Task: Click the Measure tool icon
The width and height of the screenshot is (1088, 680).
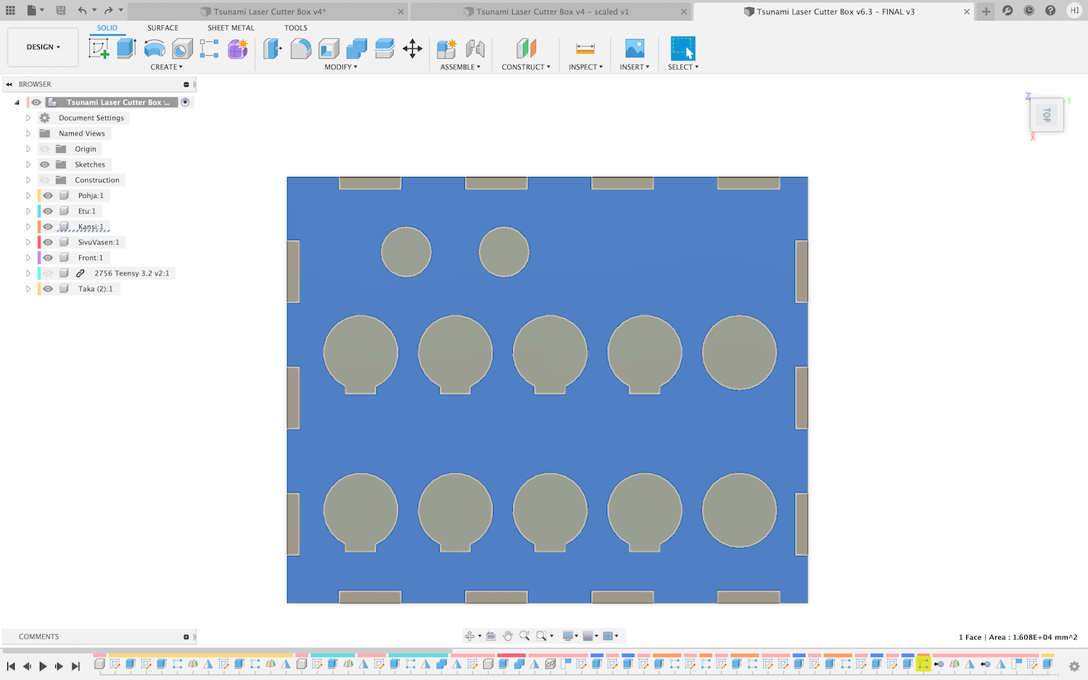Action: (x=585, y=49)
